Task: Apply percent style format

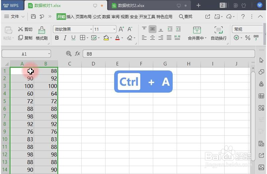Action: pos(248,38)
